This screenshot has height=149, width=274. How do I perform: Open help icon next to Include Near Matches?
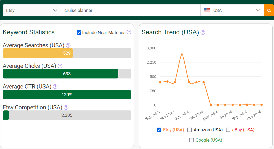(x=129, y=32)
